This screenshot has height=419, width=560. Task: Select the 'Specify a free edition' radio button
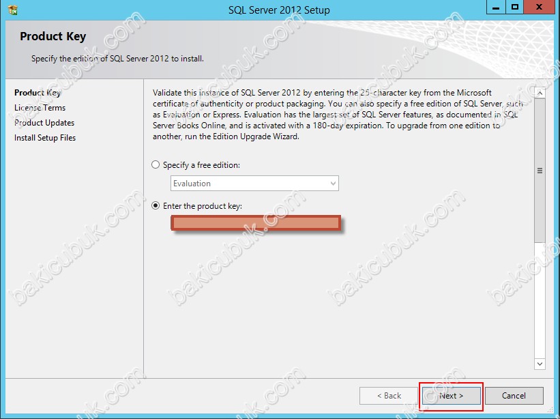pyautogui.click(x=156, y=164)
